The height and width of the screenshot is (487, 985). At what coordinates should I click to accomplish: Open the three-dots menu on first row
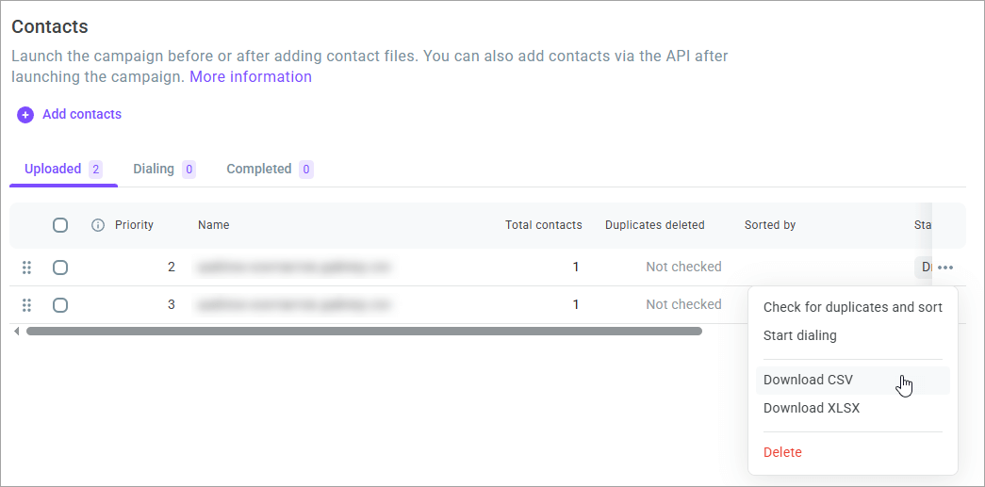945,268
